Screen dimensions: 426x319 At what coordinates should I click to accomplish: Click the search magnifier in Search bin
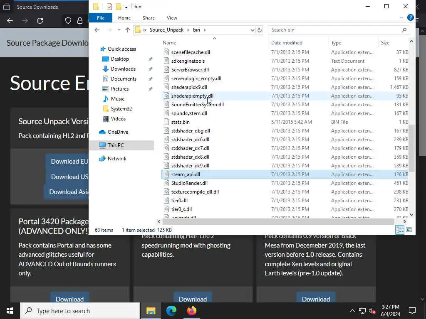pyautogui.click(x=404, y=30)
